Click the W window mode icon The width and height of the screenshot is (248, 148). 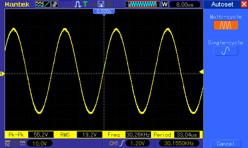(x=165, y=4)
